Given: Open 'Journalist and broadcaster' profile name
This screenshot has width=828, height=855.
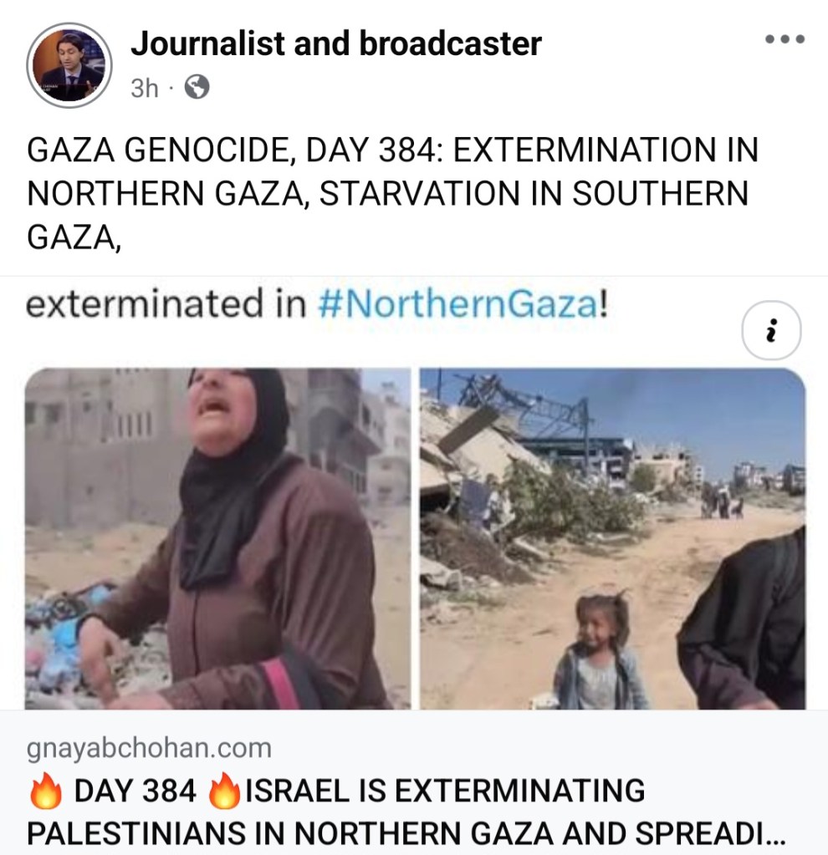Looking at the screenshot, I should pos(335,43).
